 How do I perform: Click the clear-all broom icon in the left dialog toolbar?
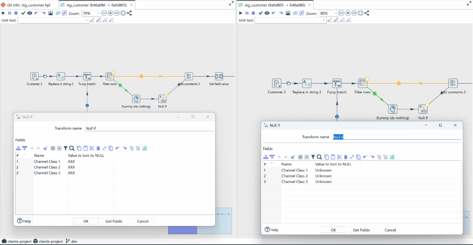(45, 148)
